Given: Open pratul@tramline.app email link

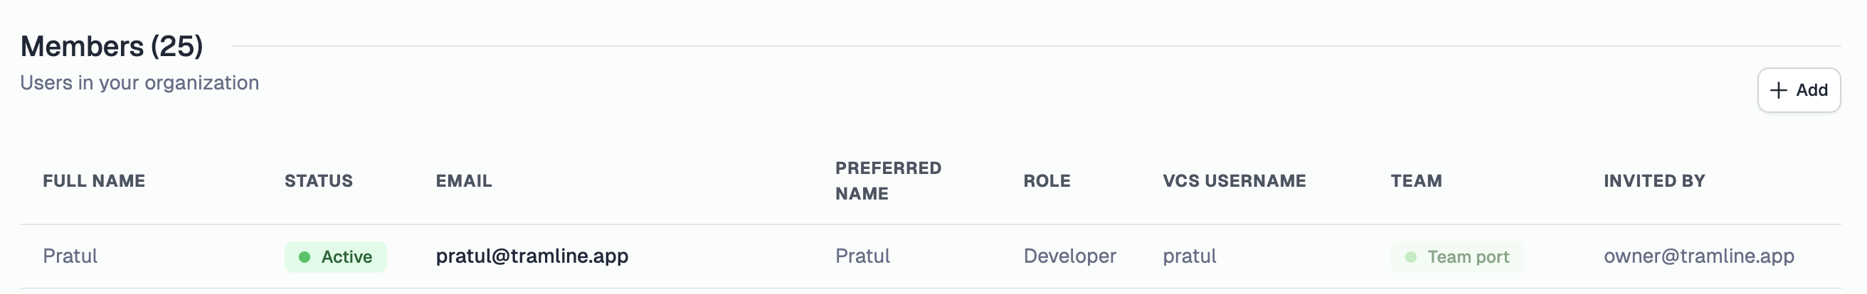Looking at the screenshot, I should coord(532,256).
